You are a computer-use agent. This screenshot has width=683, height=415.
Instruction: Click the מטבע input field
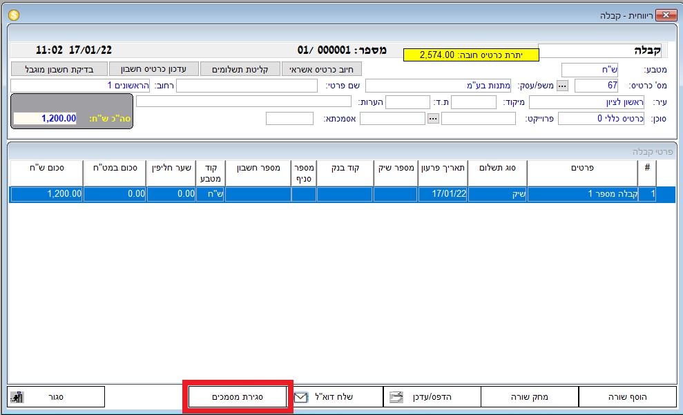(x=590, y=70)
